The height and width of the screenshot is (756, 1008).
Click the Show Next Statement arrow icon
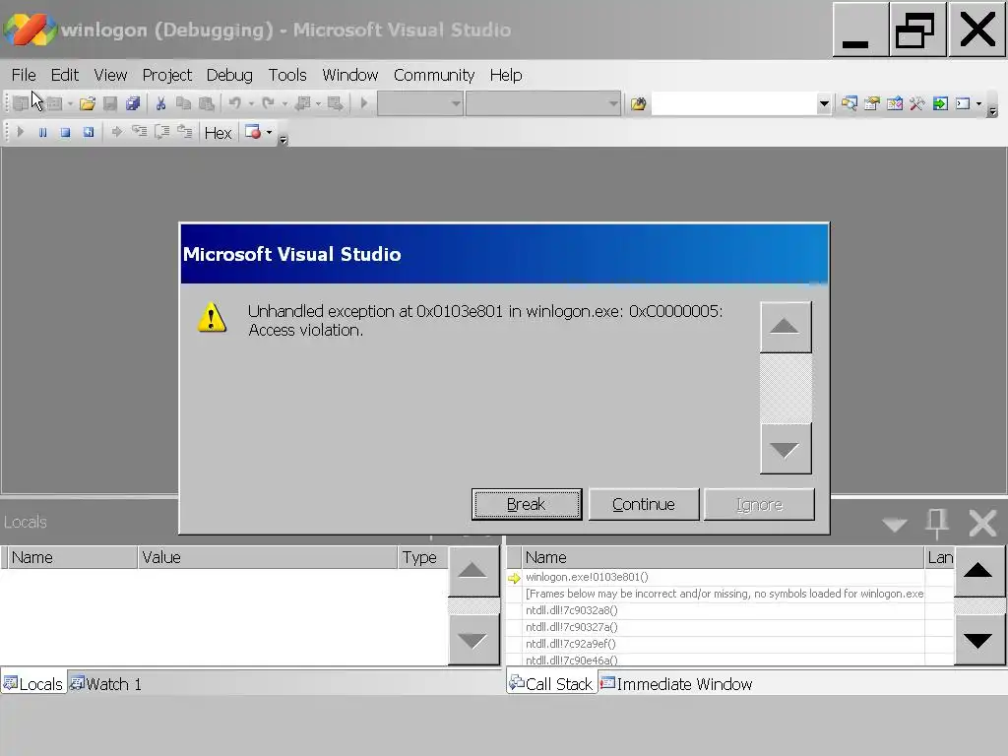pyautogui.click(x=116, y=132)
